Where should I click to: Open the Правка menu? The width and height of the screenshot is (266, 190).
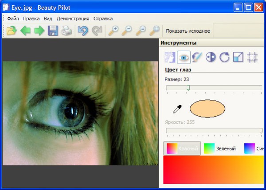(x=31, y=19)
